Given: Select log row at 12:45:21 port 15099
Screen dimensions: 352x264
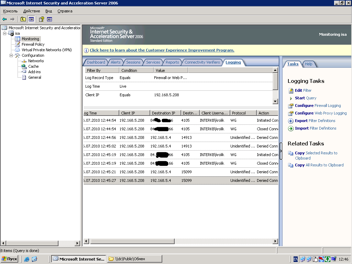Looking at the screenshot, I should (181, 172).
